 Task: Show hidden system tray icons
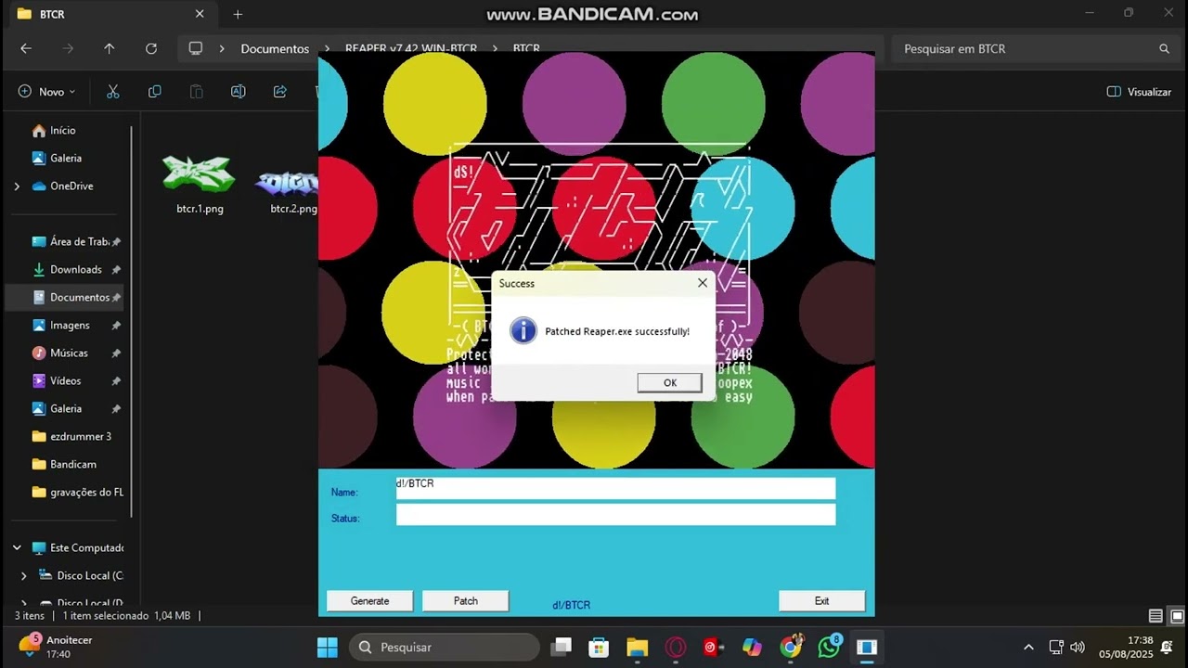coord(1028,647)
